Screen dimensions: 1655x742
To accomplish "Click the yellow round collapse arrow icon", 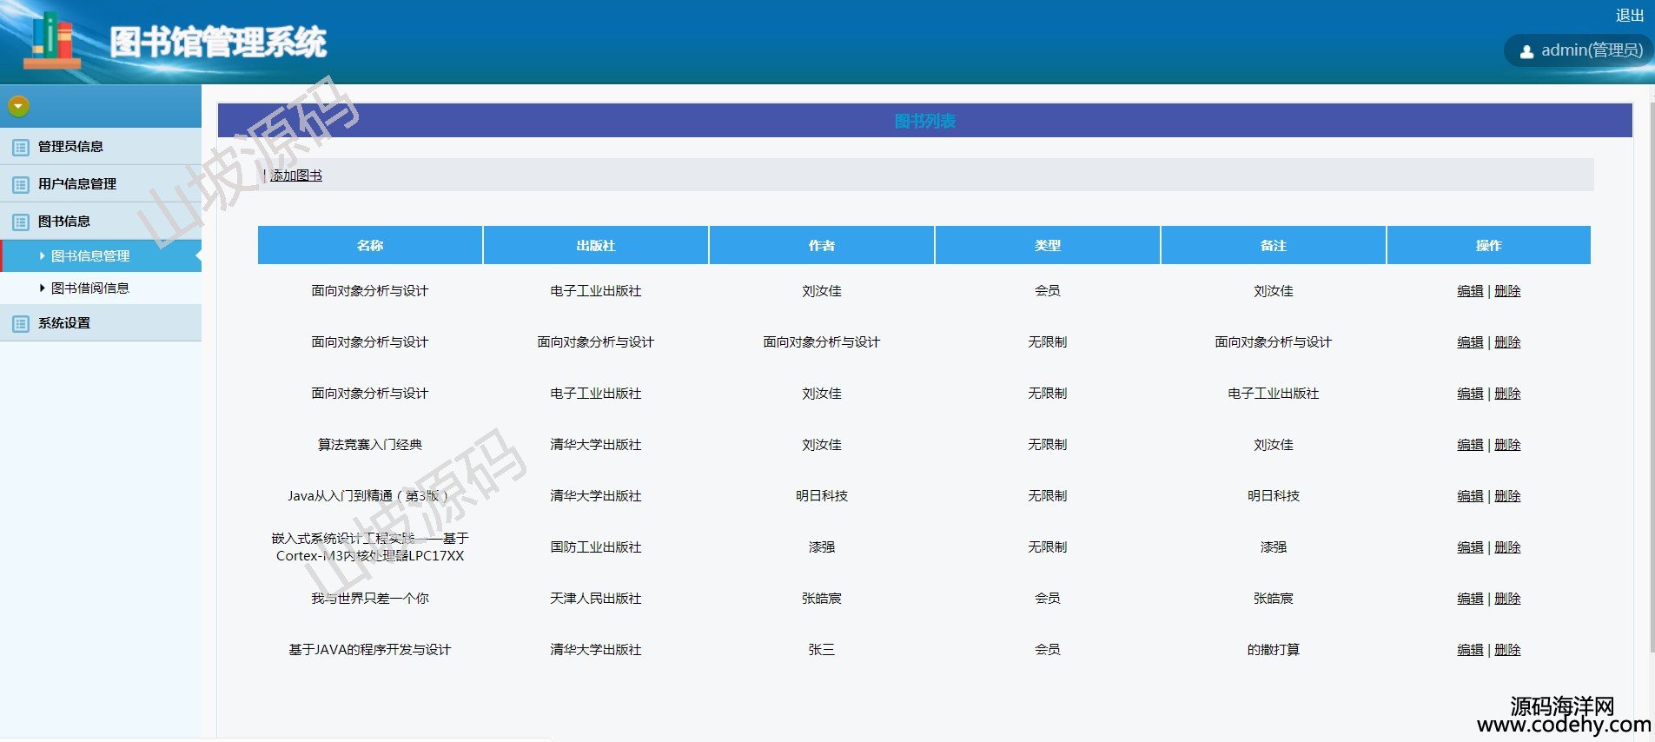I will pyautogui.click(x=18, y=106).
